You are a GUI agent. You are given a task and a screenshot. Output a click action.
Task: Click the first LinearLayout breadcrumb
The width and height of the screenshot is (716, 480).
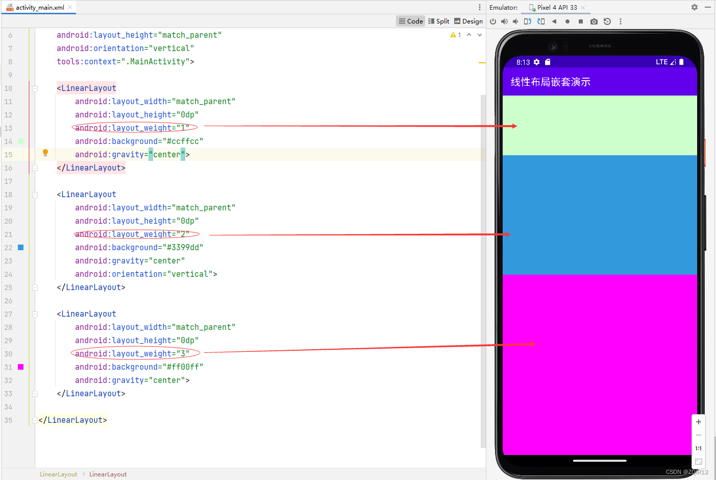59,474
